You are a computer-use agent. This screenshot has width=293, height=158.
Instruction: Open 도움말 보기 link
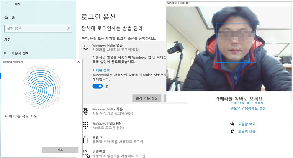(x=247, y=124)
